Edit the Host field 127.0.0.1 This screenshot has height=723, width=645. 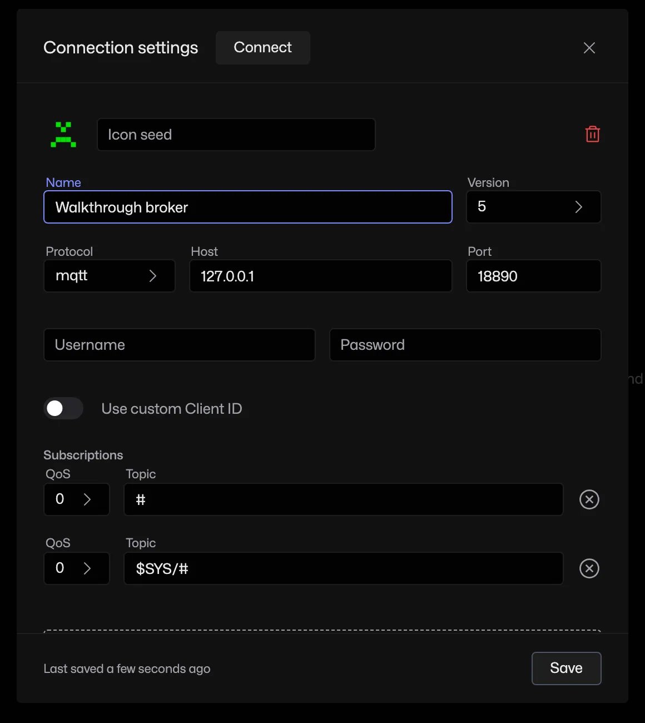tap(321, 276)
